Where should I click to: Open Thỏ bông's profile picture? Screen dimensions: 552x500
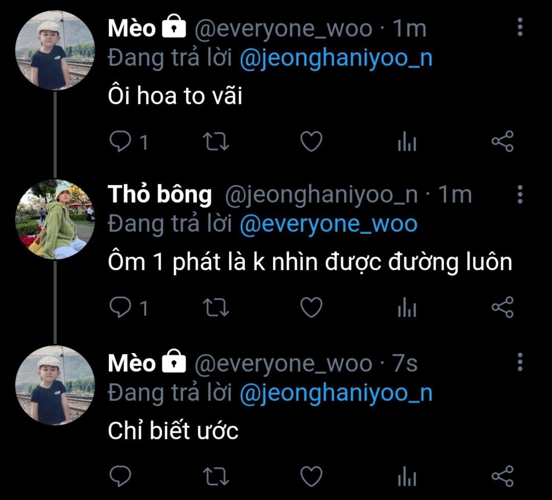coord(55,219)
